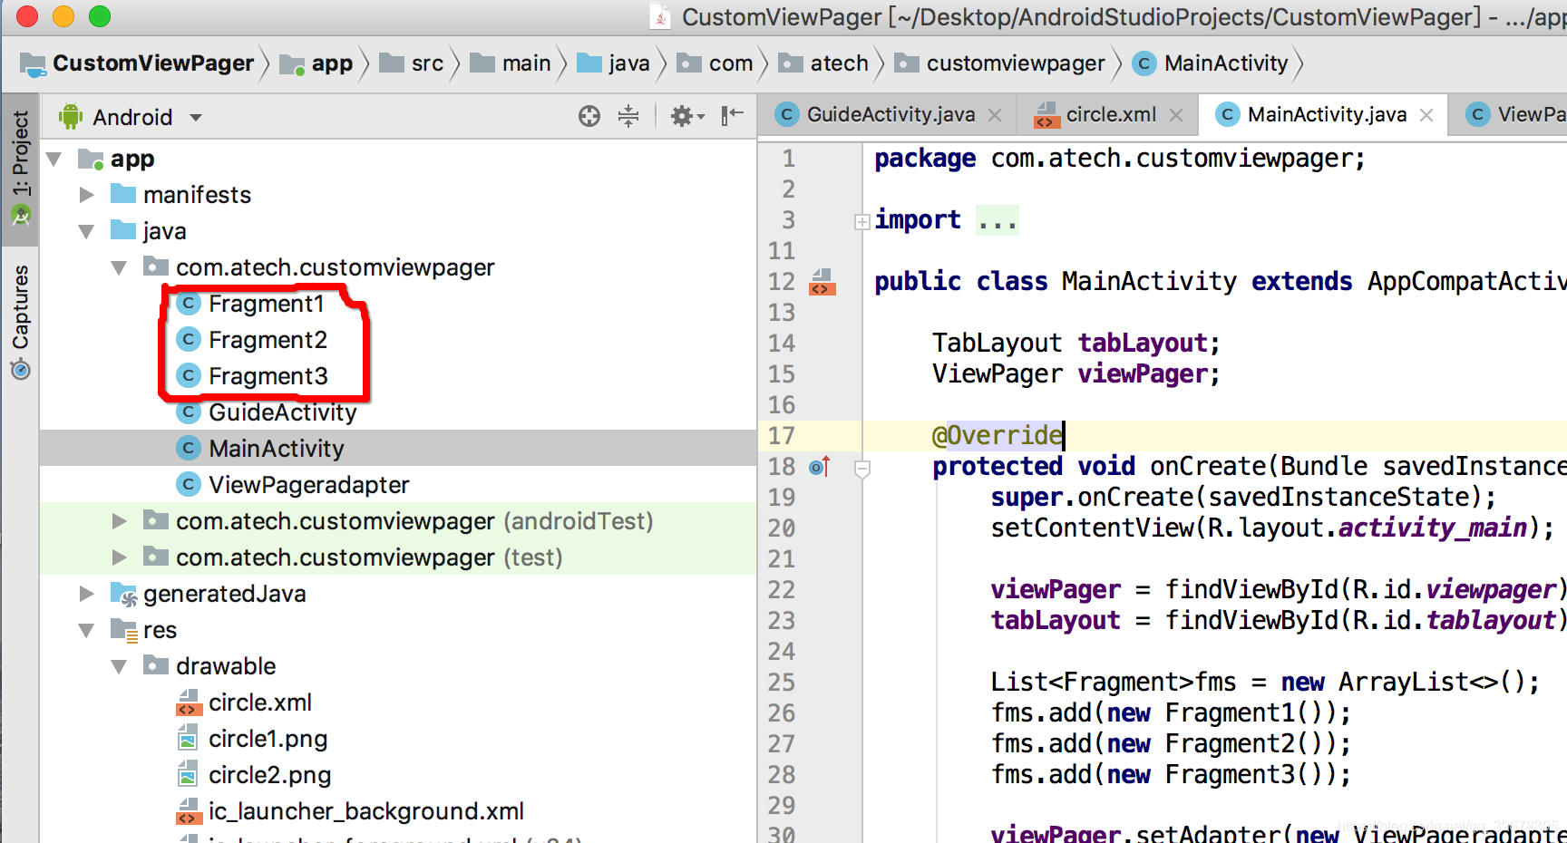The width and height of the screenshot is (1567, 843).
Task: Collapse the com.atech.customviewpager package
Action: pyautogui.click(x=119, y=268)
